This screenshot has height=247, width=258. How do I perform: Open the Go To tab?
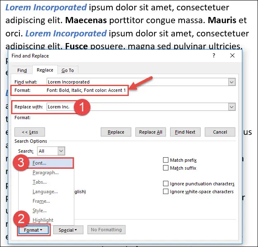[x=68, y=70]
